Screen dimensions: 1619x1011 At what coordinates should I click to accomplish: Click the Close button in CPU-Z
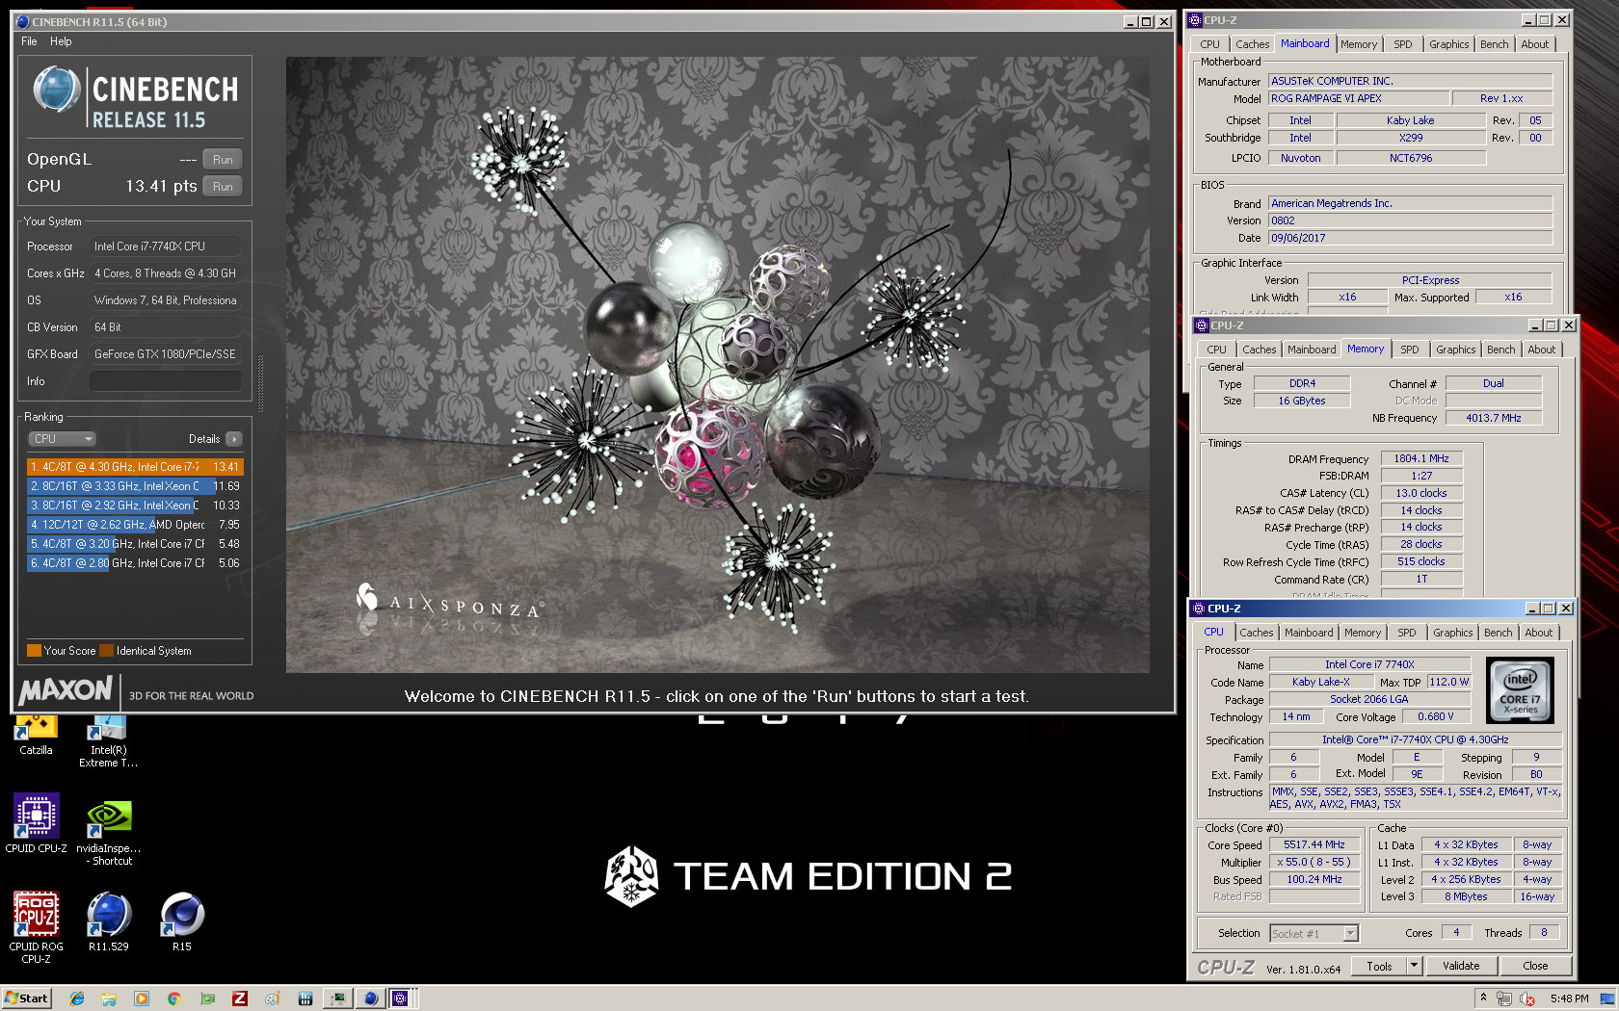click(1535, 966)
